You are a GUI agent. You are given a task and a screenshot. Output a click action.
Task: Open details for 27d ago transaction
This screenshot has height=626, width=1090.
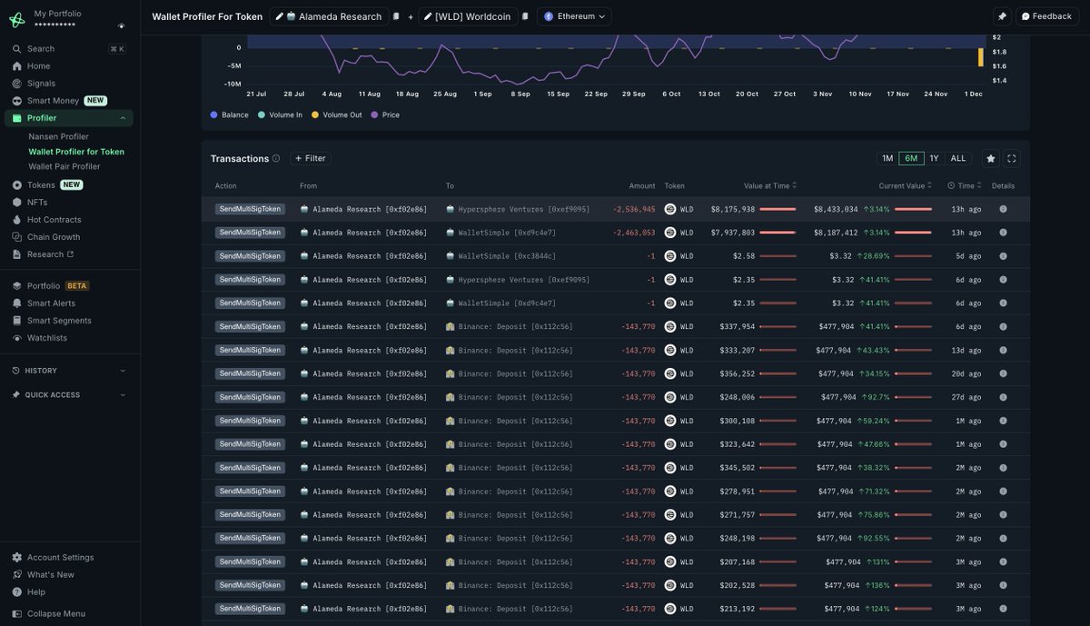tap(1003, 398)
